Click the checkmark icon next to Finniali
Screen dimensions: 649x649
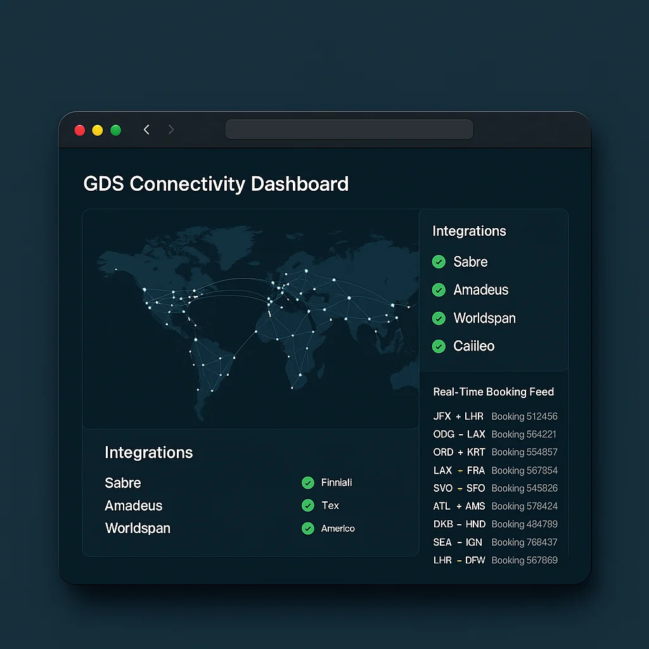click(x=308, y=482)
